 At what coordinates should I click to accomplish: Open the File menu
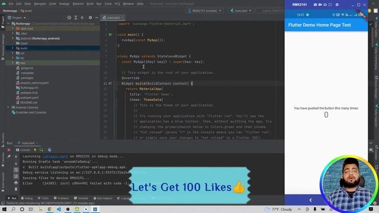[11, 4]
